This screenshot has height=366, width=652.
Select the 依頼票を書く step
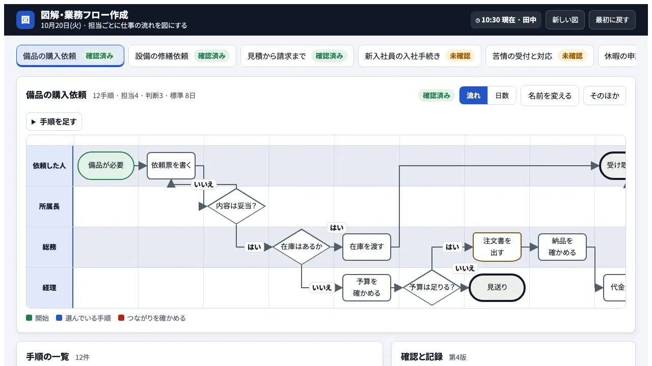(171, 166)
